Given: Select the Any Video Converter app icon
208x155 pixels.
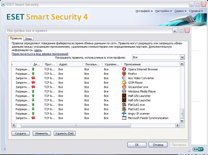Looking at the screenshot, I should 124,78.
